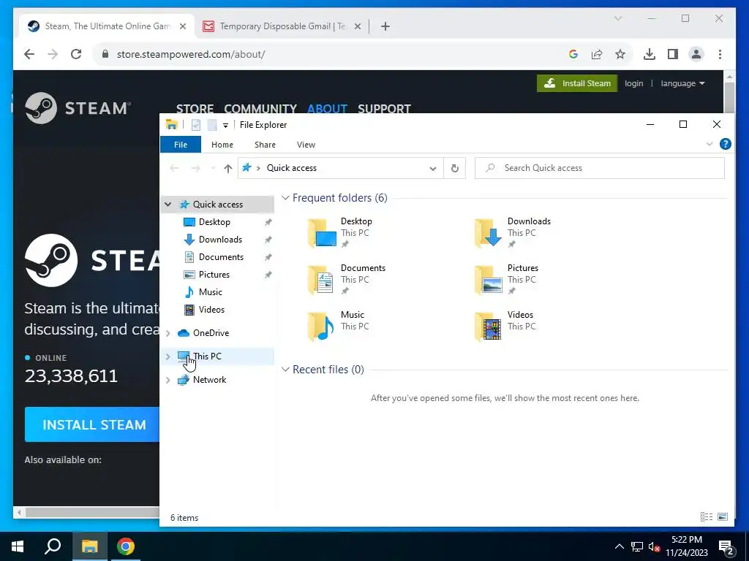The height and width of the screenshot is (561, 749).
Task: Collapse the Frequent folders group
Action: click(285, 197)
